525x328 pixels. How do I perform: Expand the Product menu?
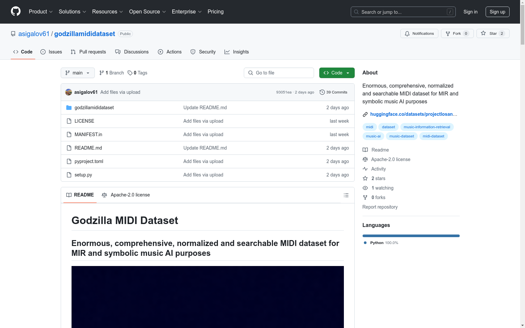tap(41, 11)
